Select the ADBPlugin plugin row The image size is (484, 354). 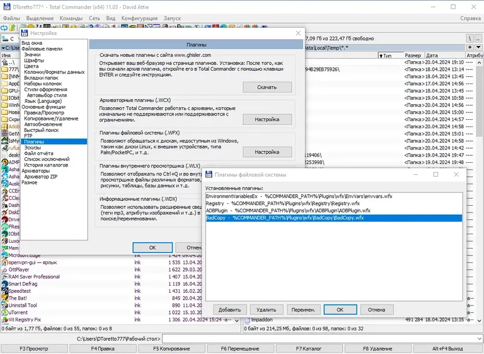[x=334, y=211]
